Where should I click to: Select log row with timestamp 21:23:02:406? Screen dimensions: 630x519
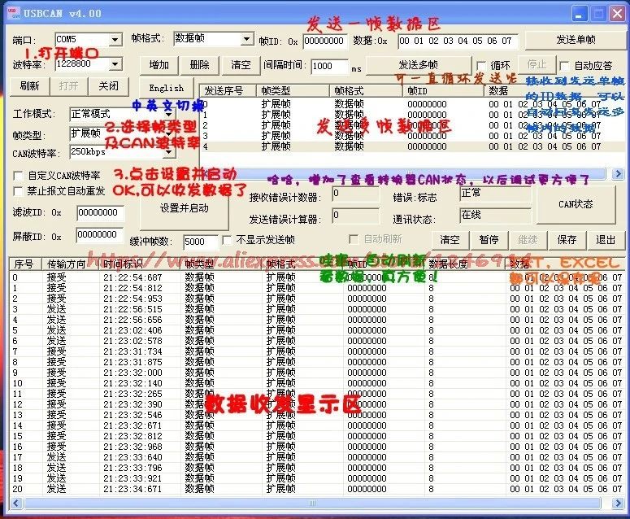point(317,330)
